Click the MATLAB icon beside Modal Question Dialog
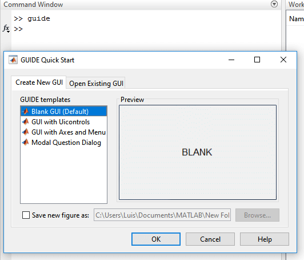Screen dimensions: 304x260 (26, 142)
